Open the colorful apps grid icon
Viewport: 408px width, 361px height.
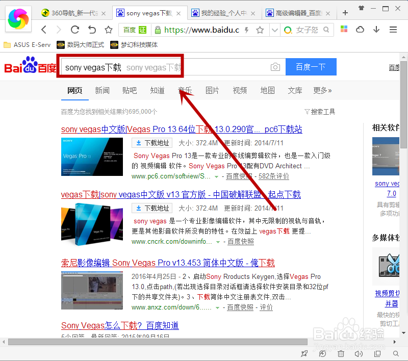pos(344,29)
